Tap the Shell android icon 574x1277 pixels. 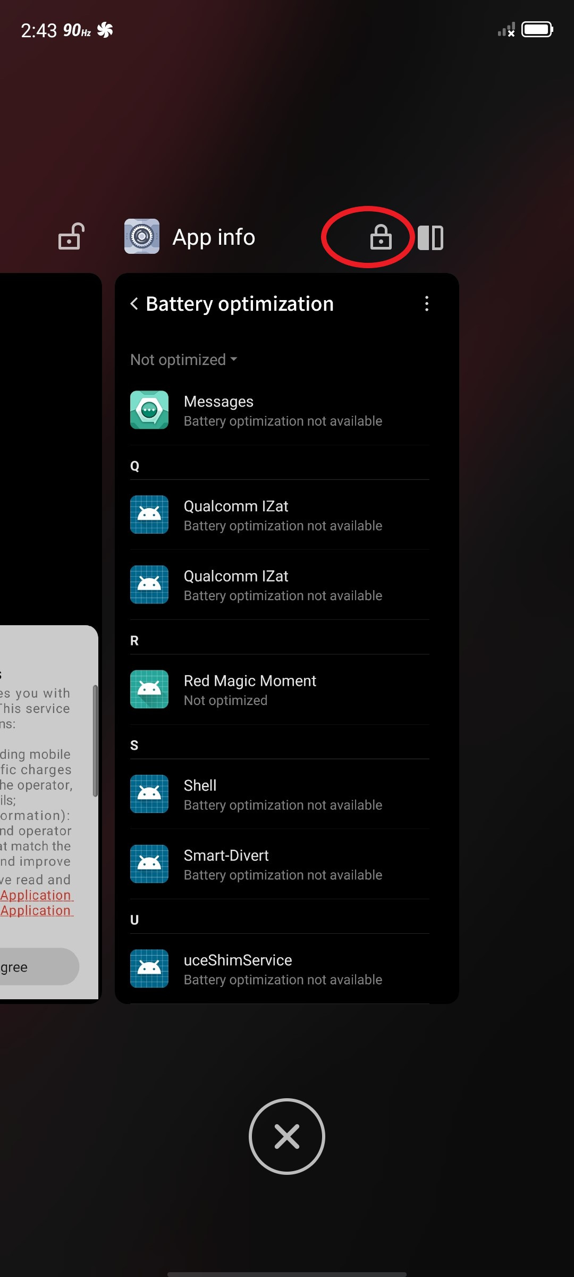pos(149,794)
